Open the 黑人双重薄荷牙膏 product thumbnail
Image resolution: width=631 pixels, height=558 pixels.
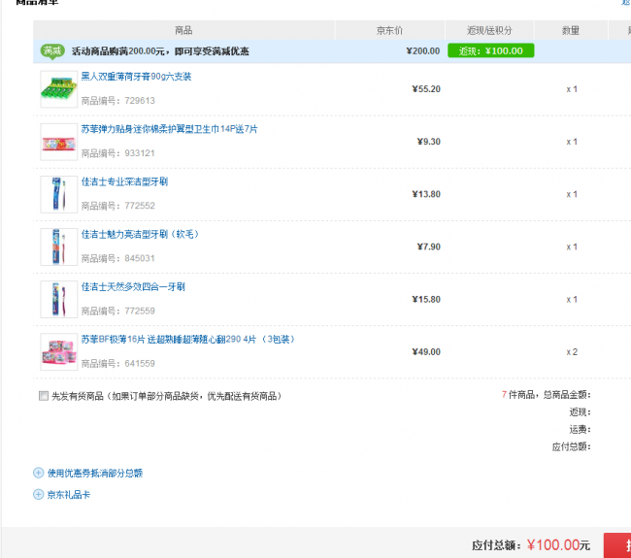[58, 89]
